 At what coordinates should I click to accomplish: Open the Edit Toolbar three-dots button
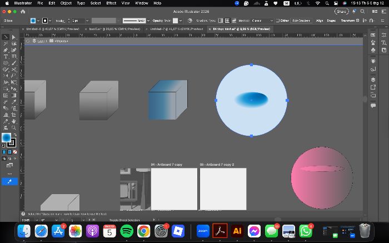click(9, 173)
